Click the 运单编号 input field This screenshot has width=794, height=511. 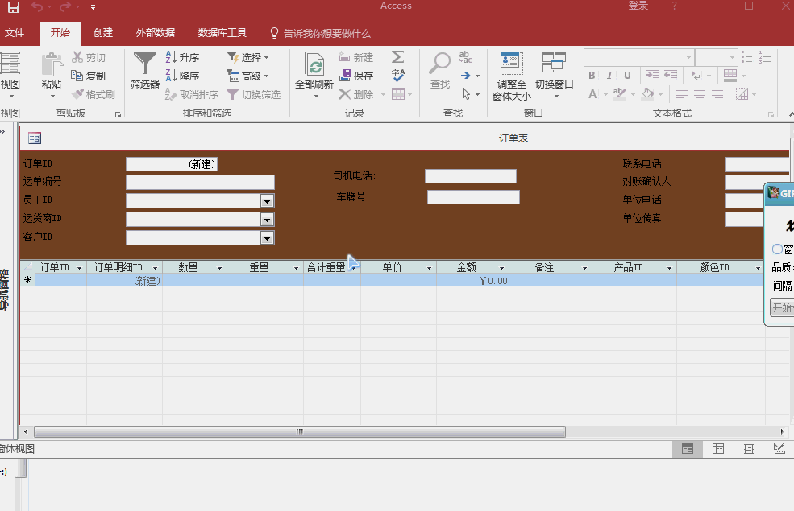coord(201,182)
